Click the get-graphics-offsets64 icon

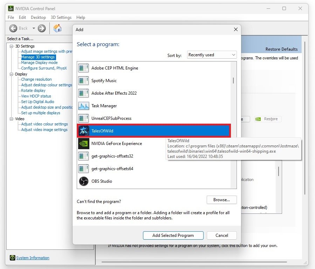click(83, 169)
